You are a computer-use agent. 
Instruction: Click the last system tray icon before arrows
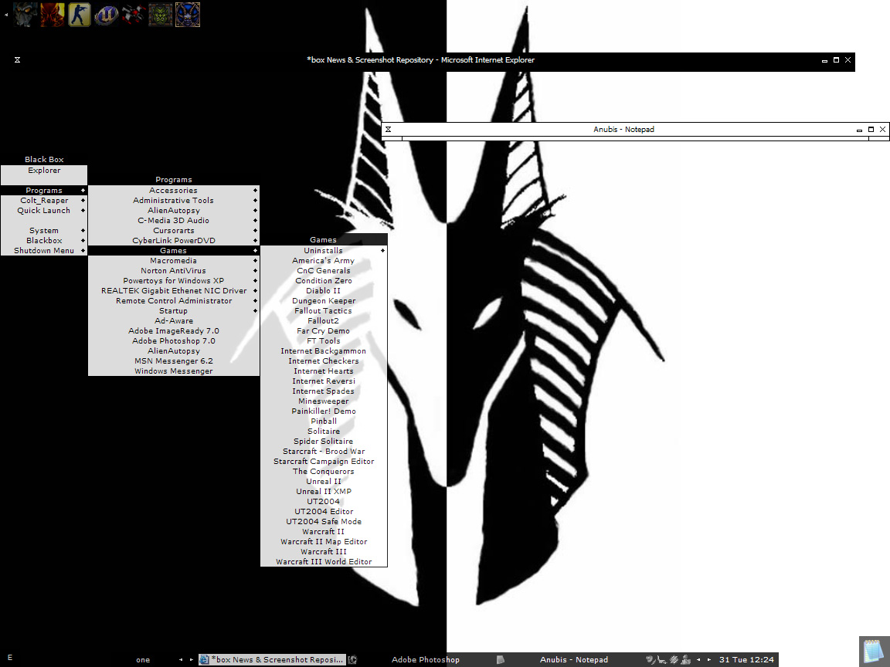point(686,659)
